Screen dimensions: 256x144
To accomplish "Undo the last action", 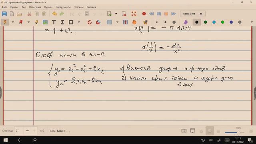I will (54, 14).
